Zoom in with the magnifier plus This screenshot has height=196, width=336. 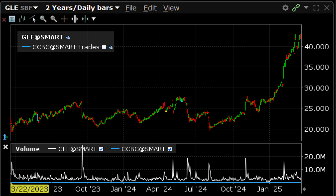click(x=43, y=19)
